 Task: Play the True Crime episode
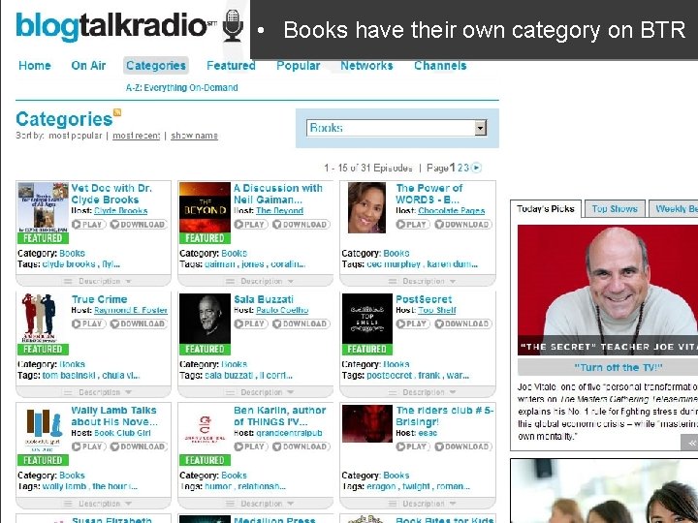coord(88,323)
